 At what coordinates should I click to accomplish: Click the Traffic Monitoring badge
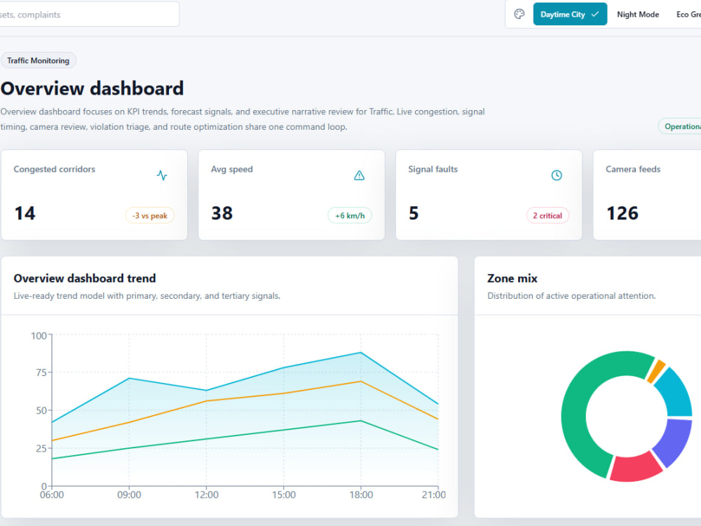[38, 60]
